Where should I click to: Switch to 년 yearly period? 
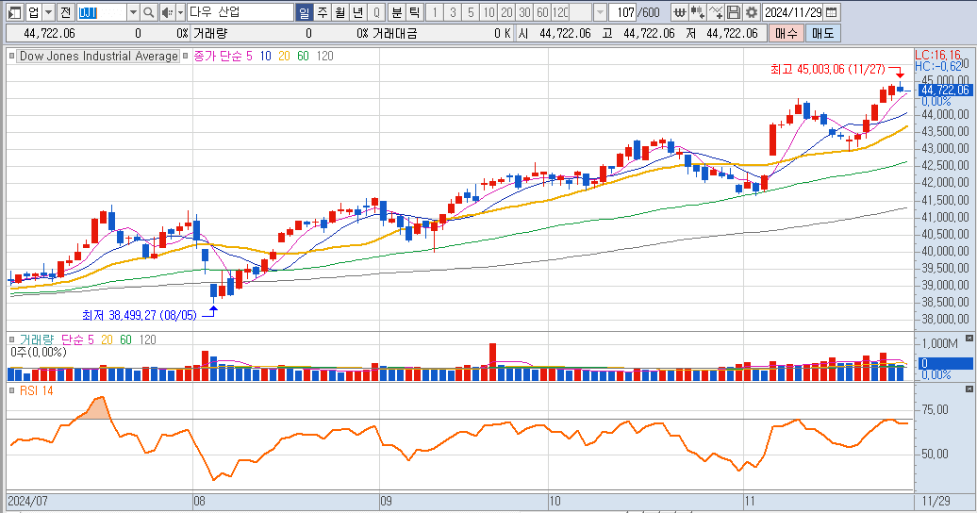click(358, 12)
